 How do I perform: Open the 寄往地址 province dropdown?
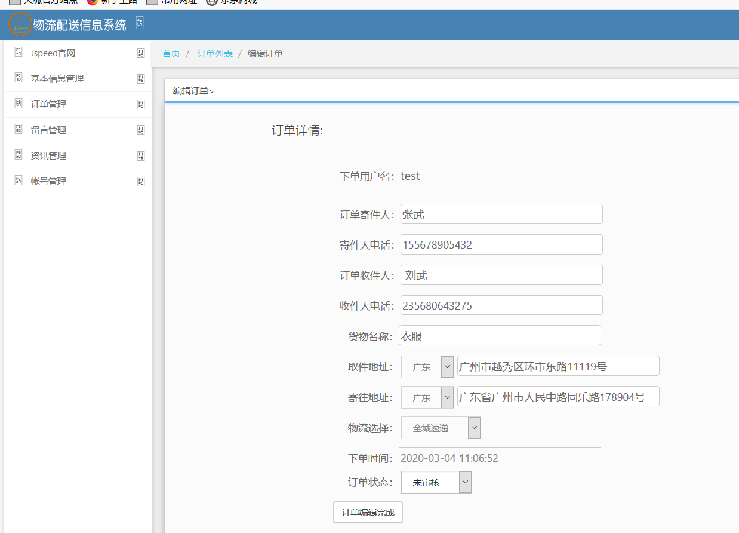(427, 397)
